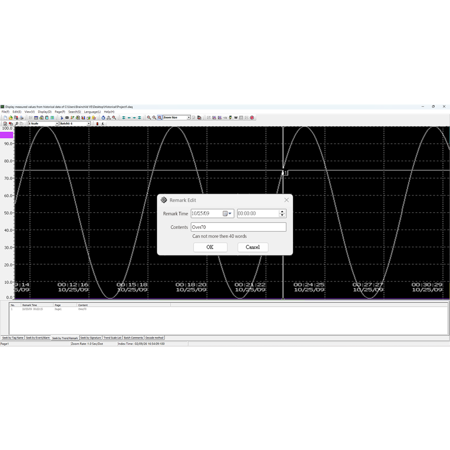Open the Search menu
This screenshot has height=450, width=450.
[x=74, y=112]
